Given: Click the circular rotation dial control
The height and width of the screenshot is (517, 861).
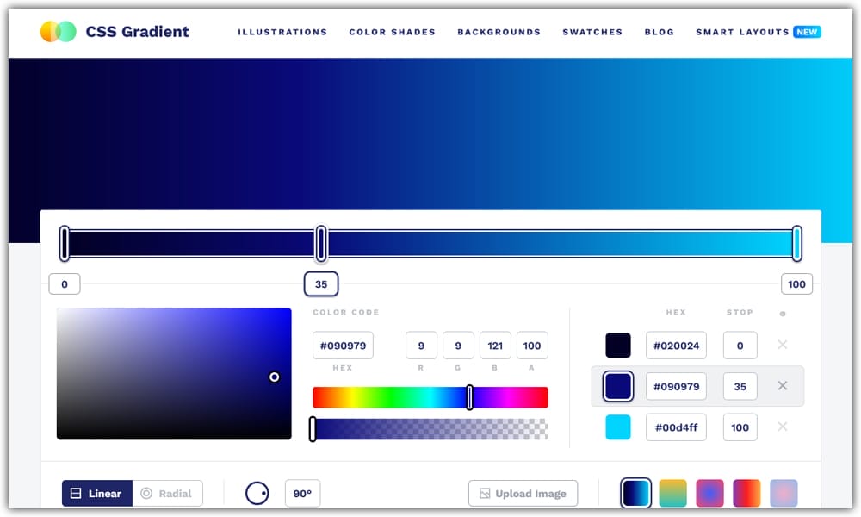Looking at the screenshot, I should point(257,493).
